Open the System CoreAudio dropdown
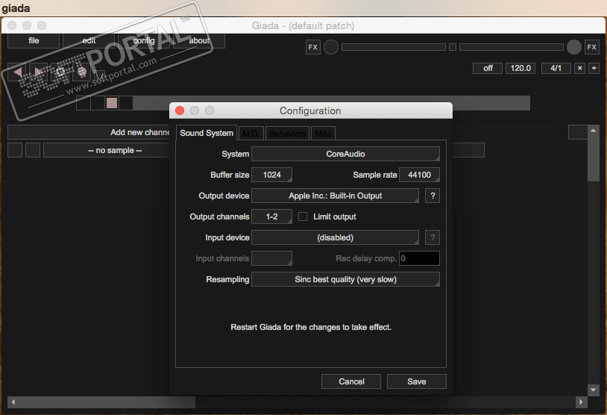607x415 pixels. 345,154
